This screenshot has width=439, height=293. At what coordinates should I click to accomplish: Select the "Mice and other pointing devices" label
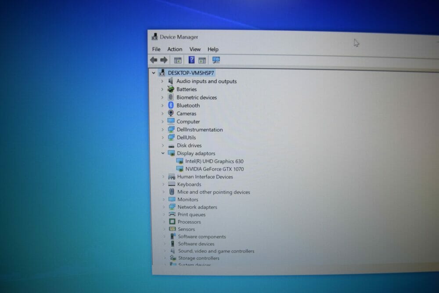[x=214, y=192]
